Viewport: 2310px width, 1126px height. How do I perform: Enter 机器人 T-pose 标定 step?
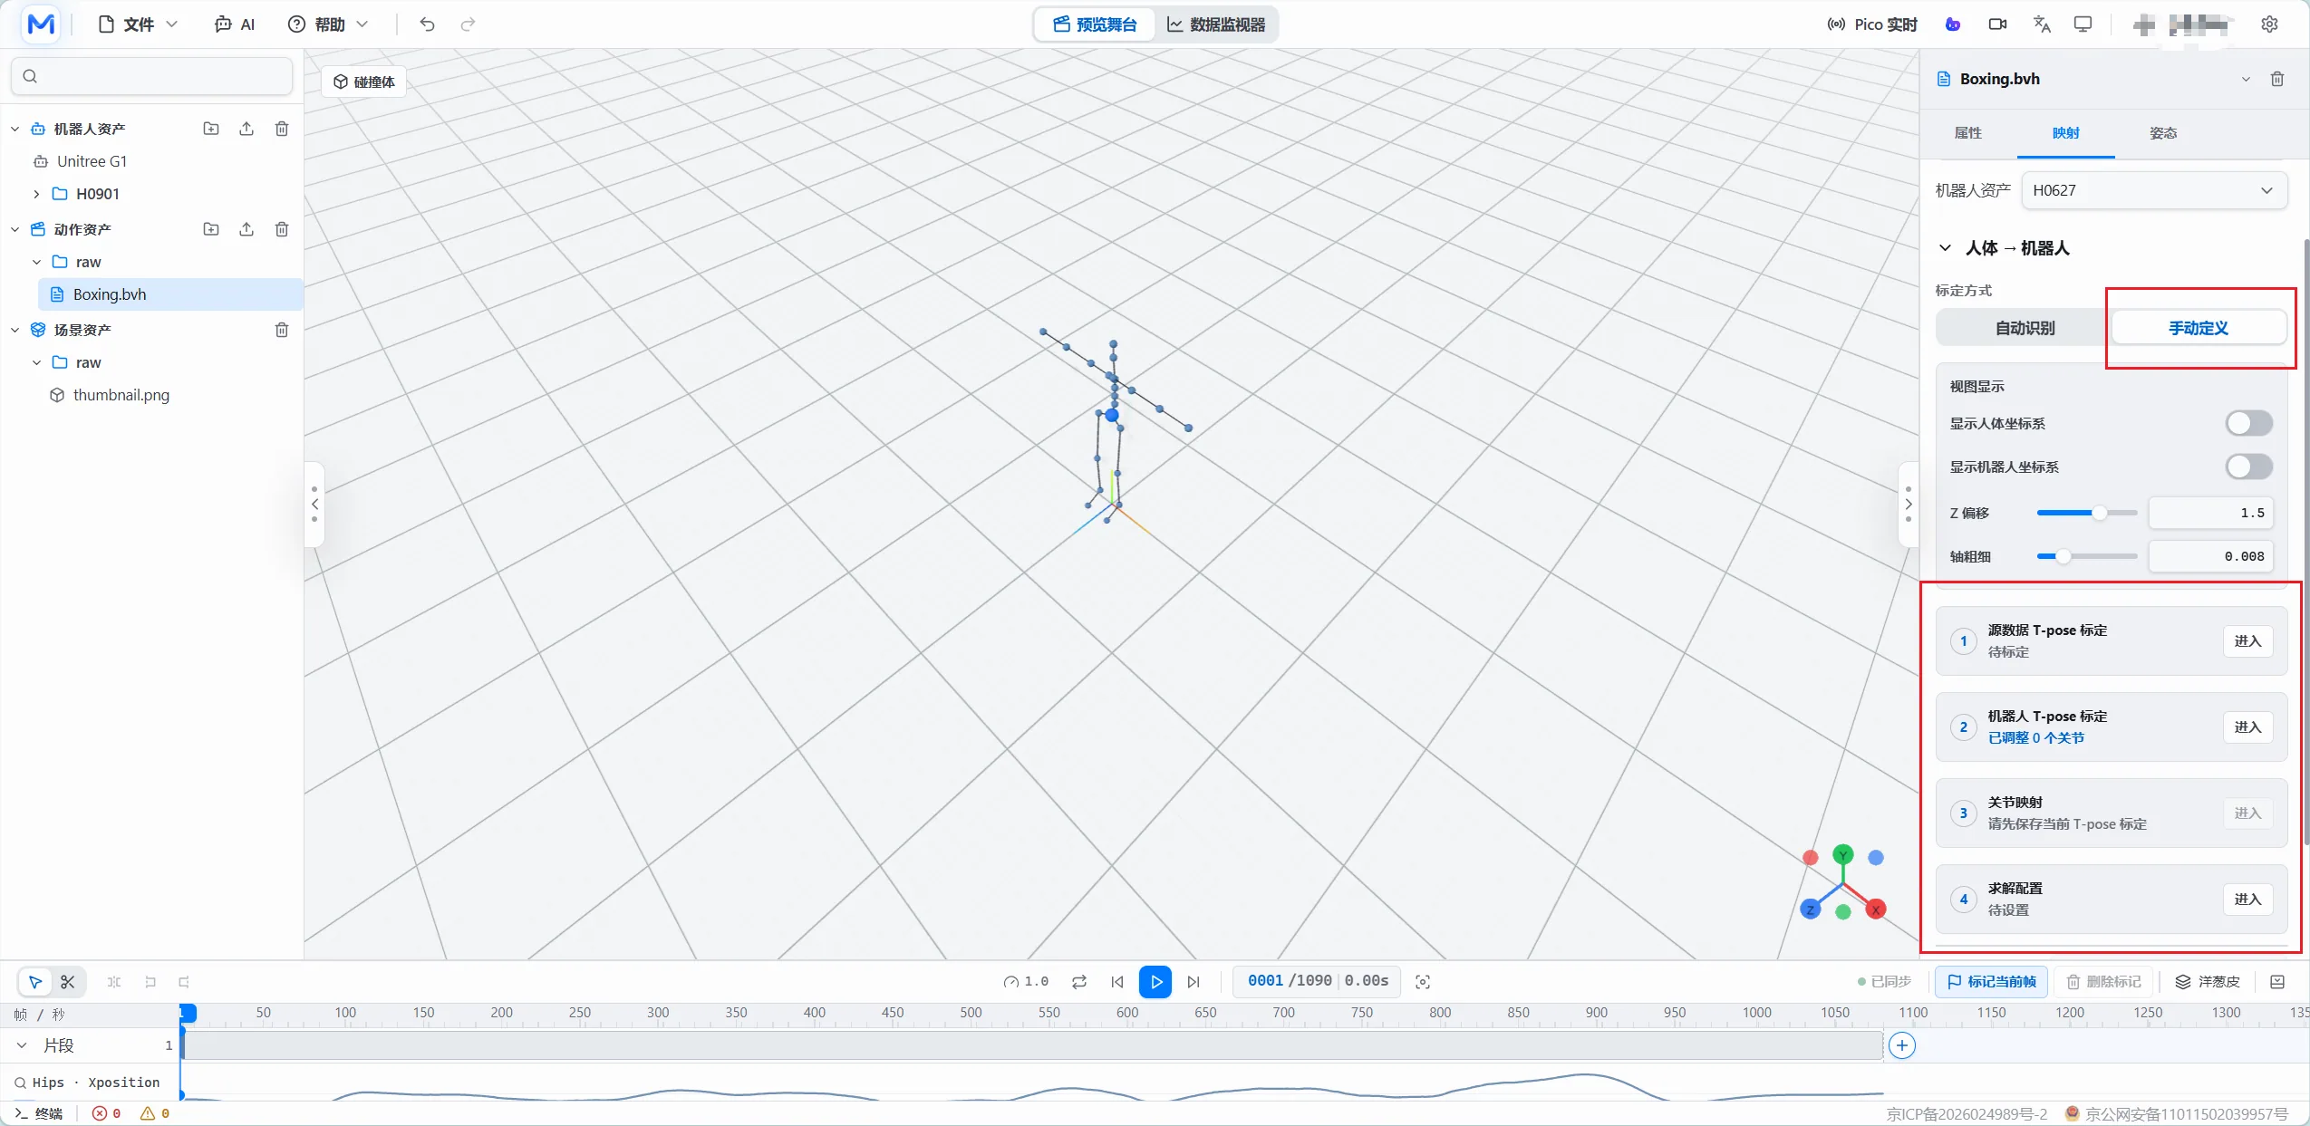pos(2247,727)
